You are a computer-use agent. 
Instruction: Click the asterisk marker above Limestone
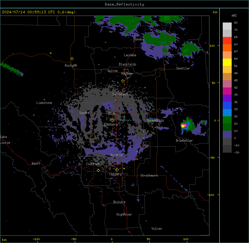(x=44, y=100)
